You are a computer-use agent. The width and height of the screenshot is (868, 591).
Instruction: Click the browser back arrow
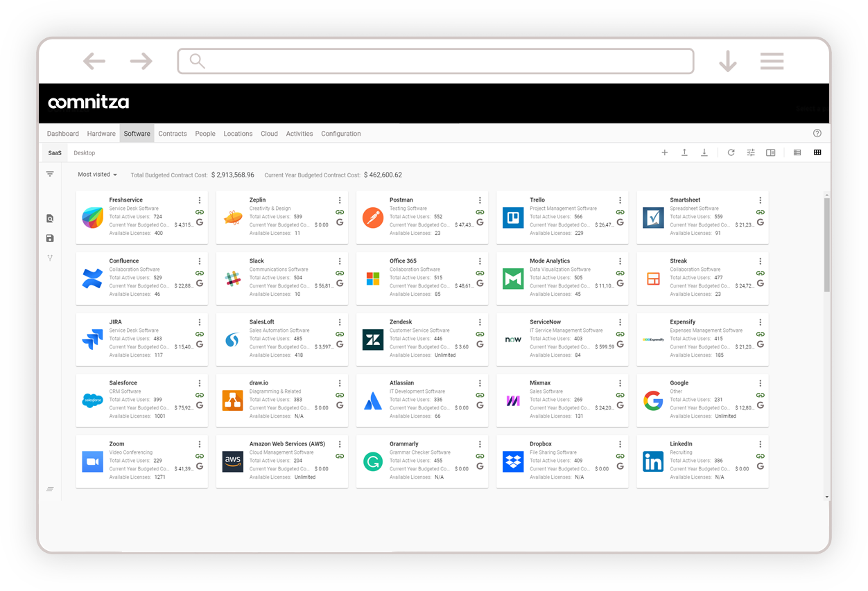(x=94, y=61)
